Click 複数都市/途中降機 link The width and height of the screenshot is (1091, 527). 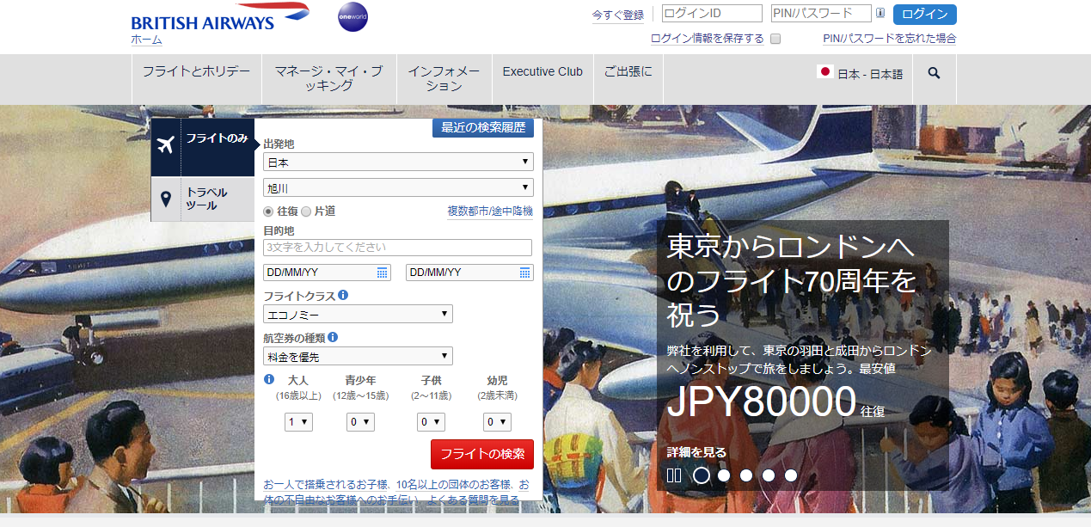[x=490, y=211]
